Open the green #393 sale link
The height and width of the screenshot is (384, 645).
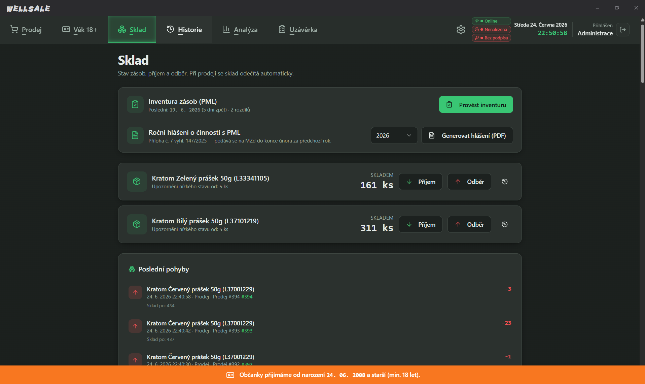click(247, 331)
